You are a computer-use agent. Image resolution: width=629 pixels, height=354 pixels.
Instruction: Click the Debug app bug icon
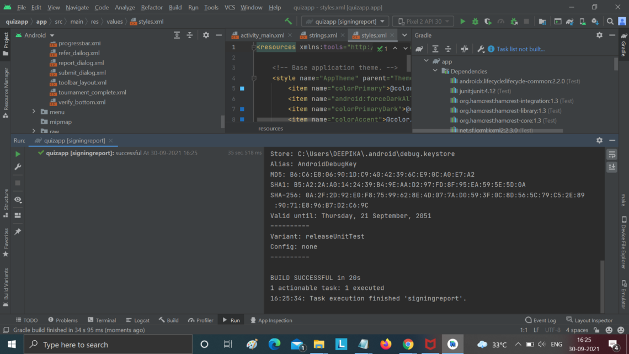(476, 22)
